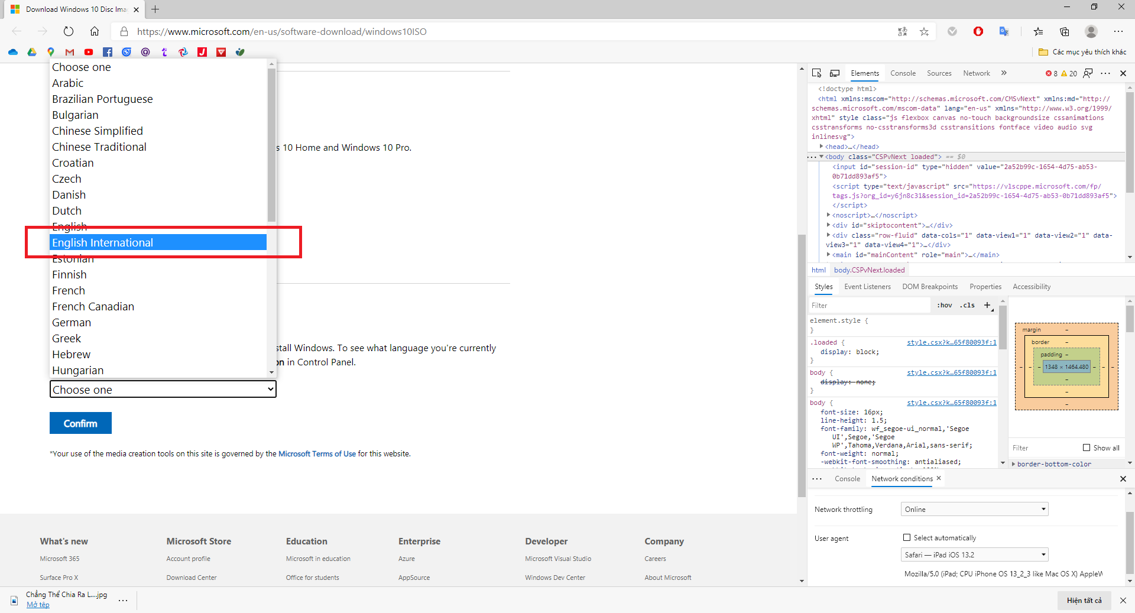This screenshot has width=1135, height=613.
Task: Collapse the body CSPvNext element node
Action: tap(822, 157)
